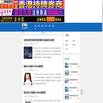The image size is (103, 103).
Task: Open the 德莱略 诚招代理 banner ad
Action: click(x=32, y=12)
